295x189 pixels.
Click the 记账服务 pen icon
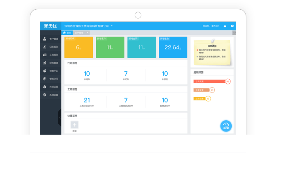pyautogui.click(x=45, y=47)
